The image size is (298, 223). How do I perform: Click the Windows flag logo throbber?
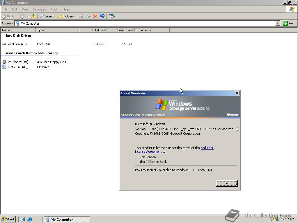292,9
